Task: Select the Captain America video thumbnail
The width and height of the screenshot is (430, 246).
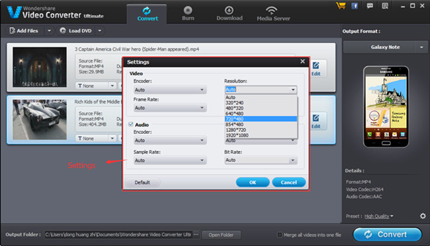Action: pyautogui.click(x=40, y=67)
